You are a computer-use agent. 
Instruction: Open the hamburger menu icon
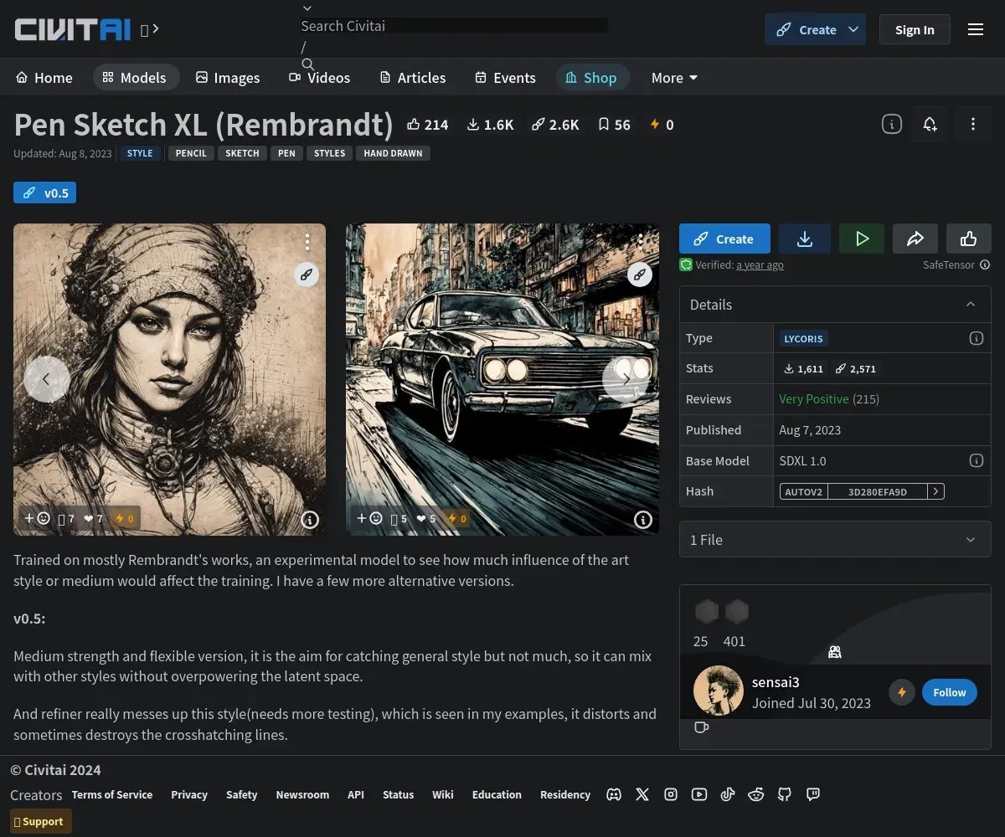click(976, 29)
